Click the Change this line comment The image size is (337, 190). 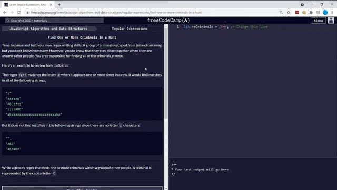click(249, 27)
